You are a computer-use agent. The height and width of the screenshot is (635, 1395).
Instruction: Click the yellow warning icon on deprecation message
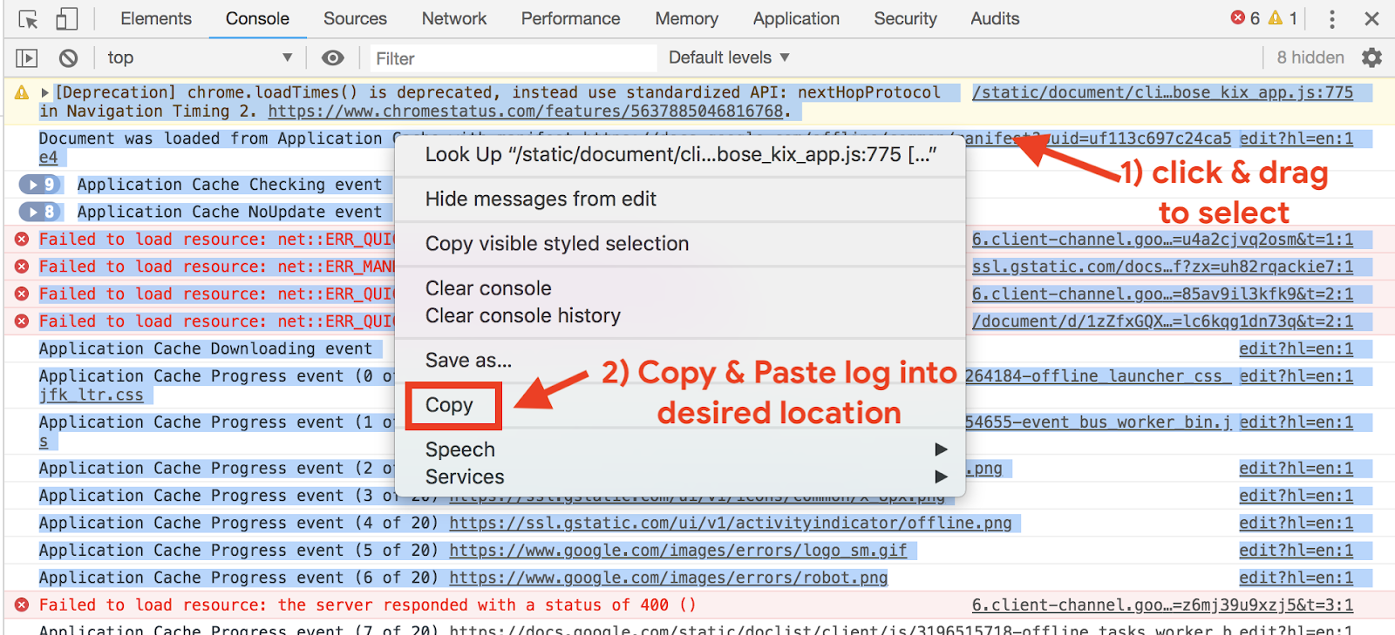(x=22, y=92)
